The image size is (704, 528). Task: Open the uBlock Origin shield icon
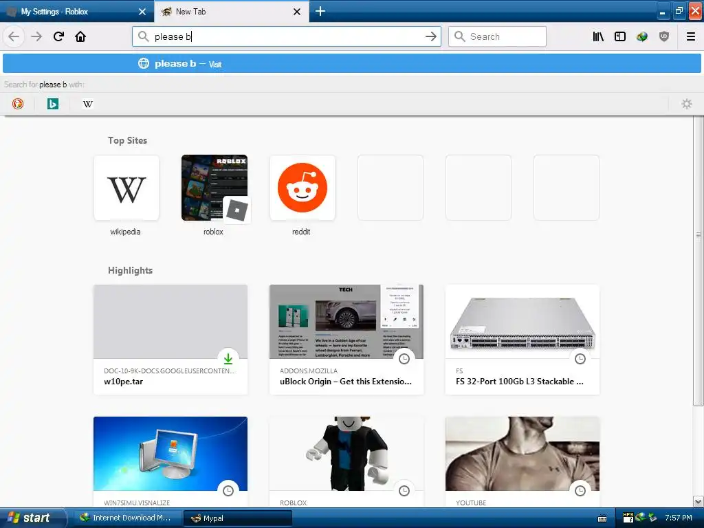click(664, 36)
